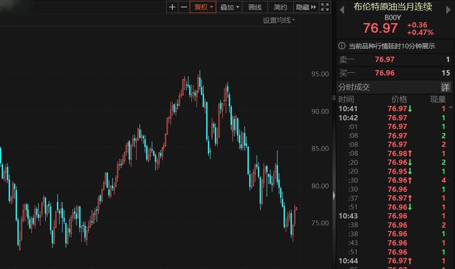The image size is (455, 269).
Task: Zoom in chart with plus icon
Action: (172, 7)
